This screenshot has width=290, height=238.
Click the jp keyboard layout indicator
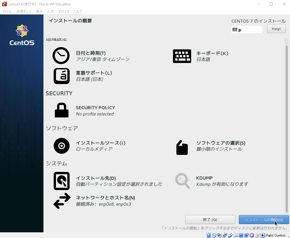(x=247, y=30)
